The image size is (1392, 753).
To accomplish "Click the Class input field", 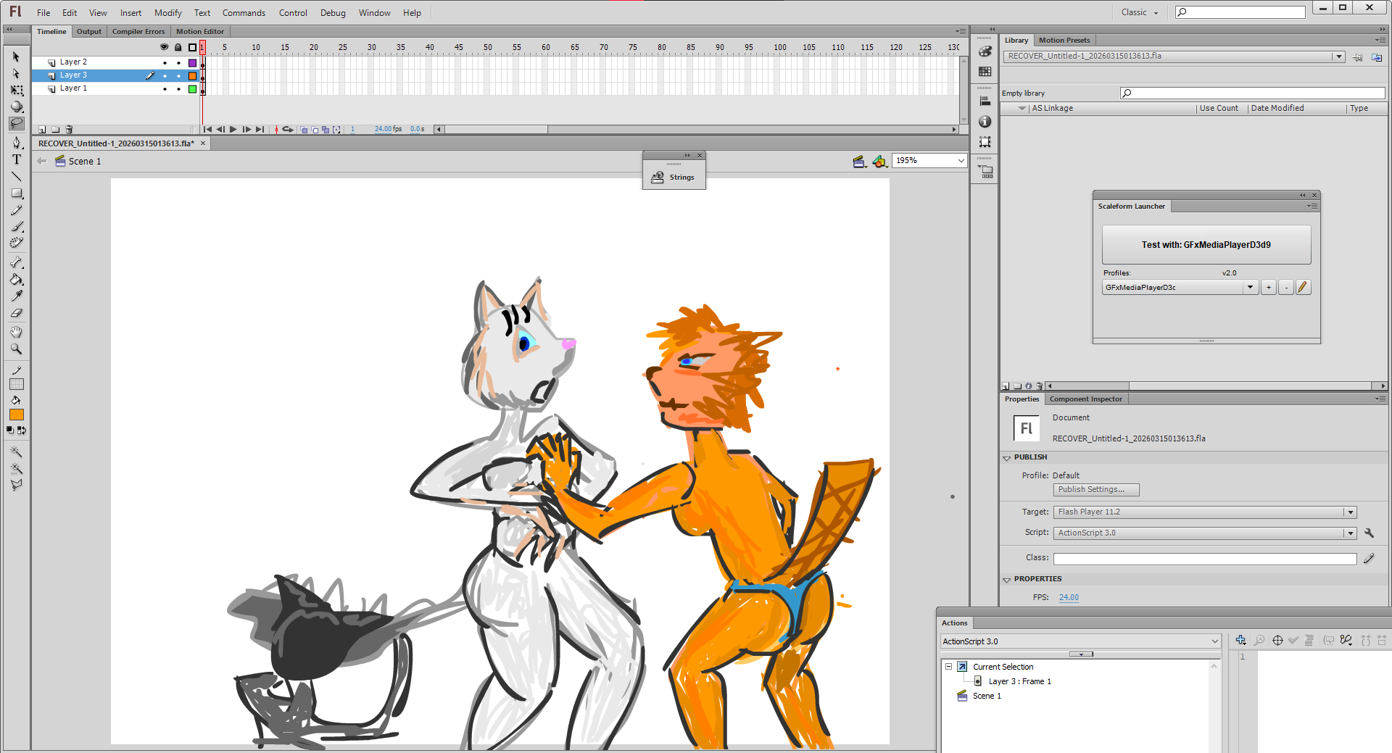I will (x=1204, y=559).
